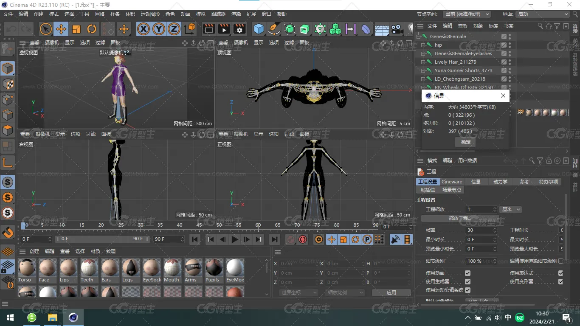Click the record keyframe button

pos(291,239)
